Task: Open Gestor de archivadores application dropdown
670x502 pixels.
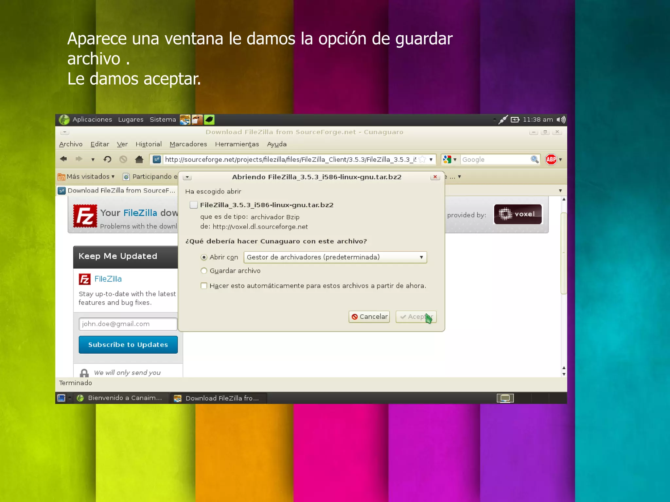Action: coord(335,257)
